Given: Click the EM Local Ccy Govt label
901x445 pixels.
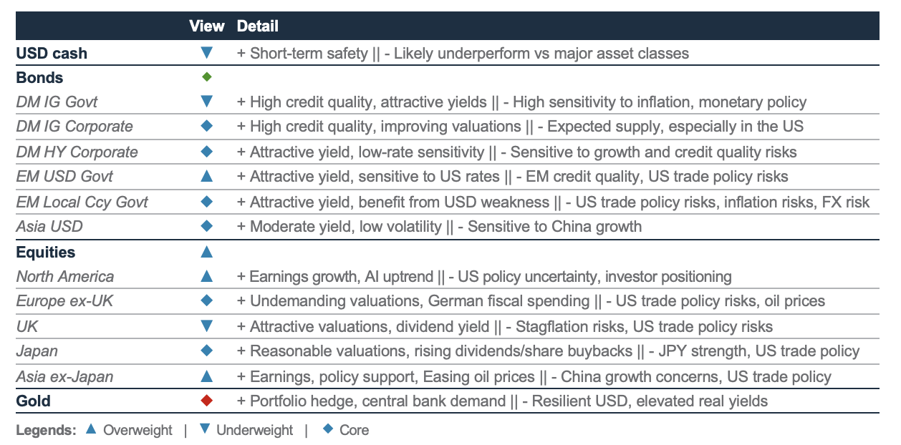Looking at the screenshot, I should (82, 202).
